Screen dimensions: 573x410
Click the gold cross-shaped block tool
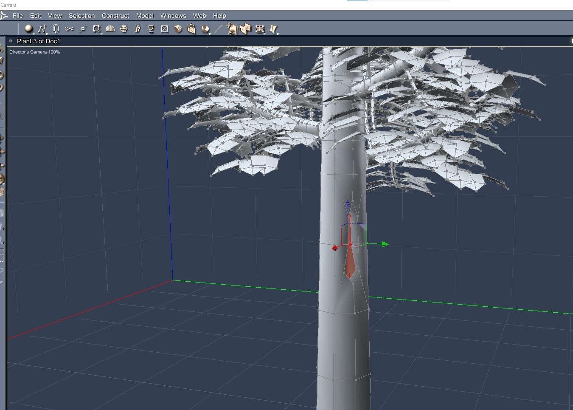tap(246, 29)
